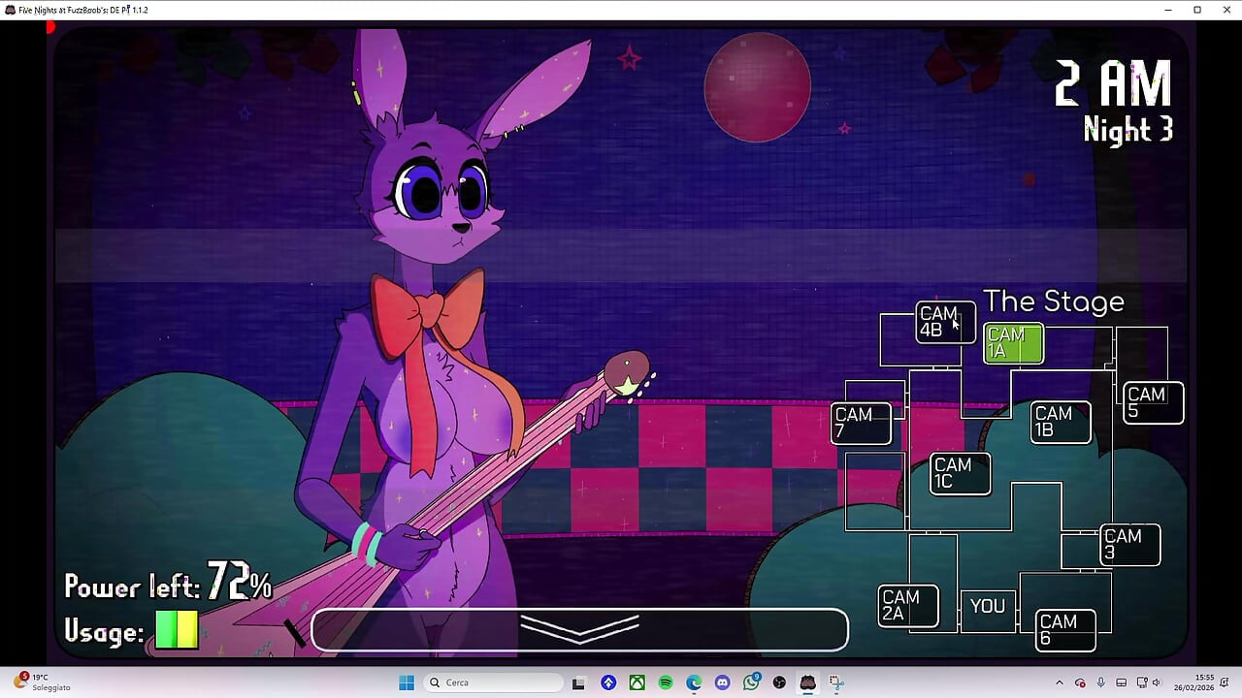Open the network status icon in the tray
This screenshot has height=698, width=1242.
[1142, 682]
